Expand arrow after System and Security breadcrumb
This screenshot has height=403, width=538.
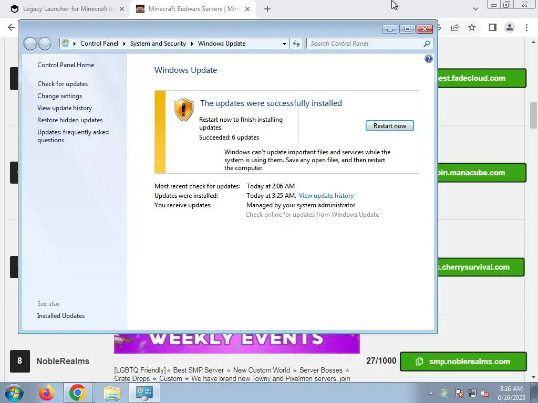(192, 44)
